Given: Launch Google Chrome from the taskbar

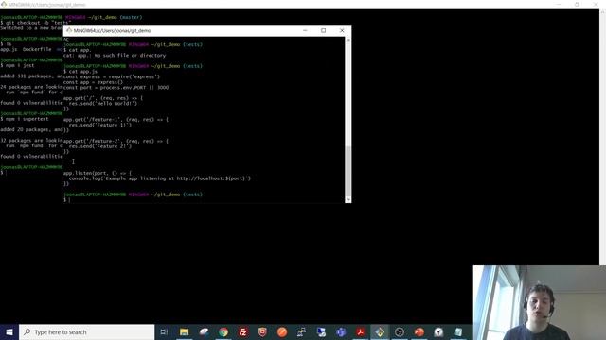Looking at the screenshot, I should [223, 331].
